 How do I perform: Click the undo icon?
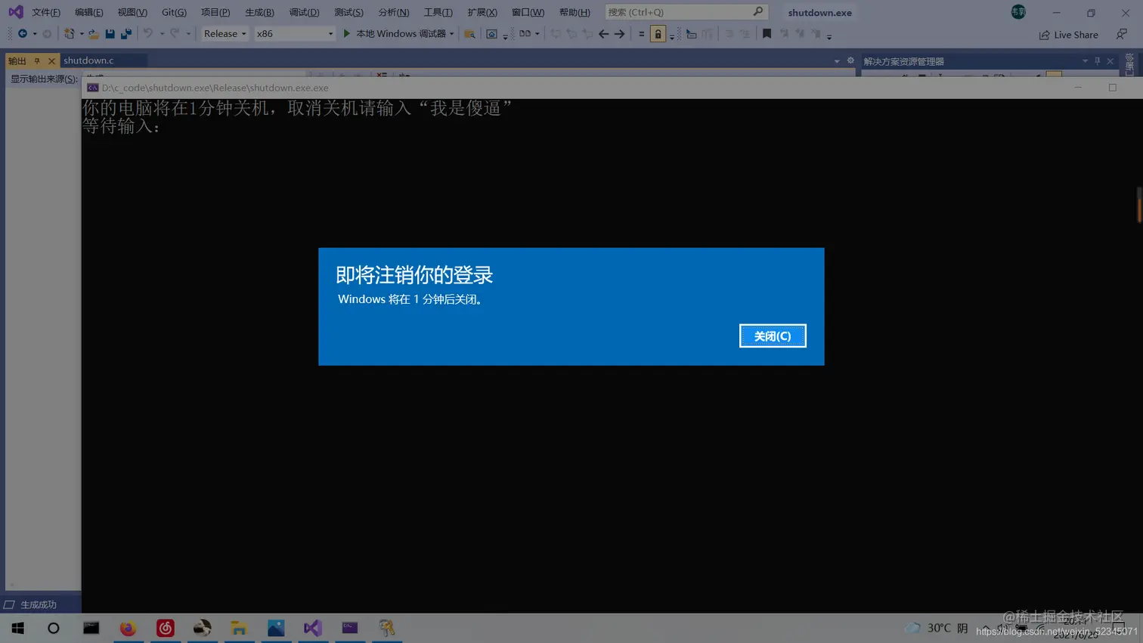(x=148, y=34)
